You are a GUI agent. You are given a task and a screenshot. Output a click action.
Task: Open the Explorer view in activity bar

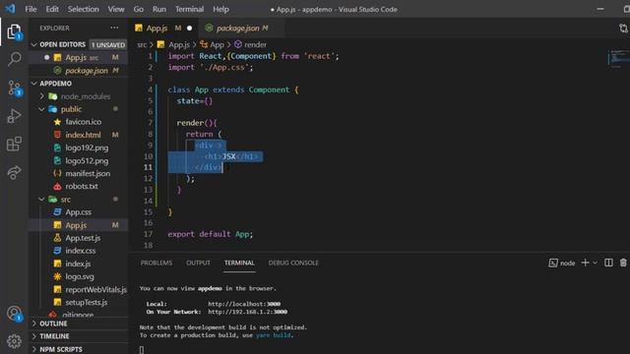point(14,31)
